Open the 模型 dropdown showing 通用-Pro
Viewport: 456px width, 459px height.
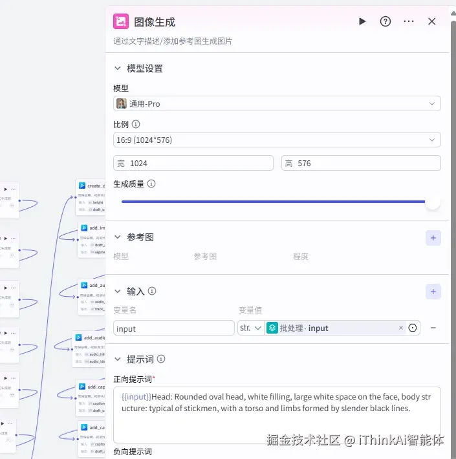[x=277, y=103]
